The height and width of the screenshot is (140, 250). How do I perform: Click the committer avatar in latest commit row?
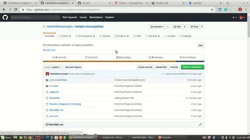click(47, 74)
